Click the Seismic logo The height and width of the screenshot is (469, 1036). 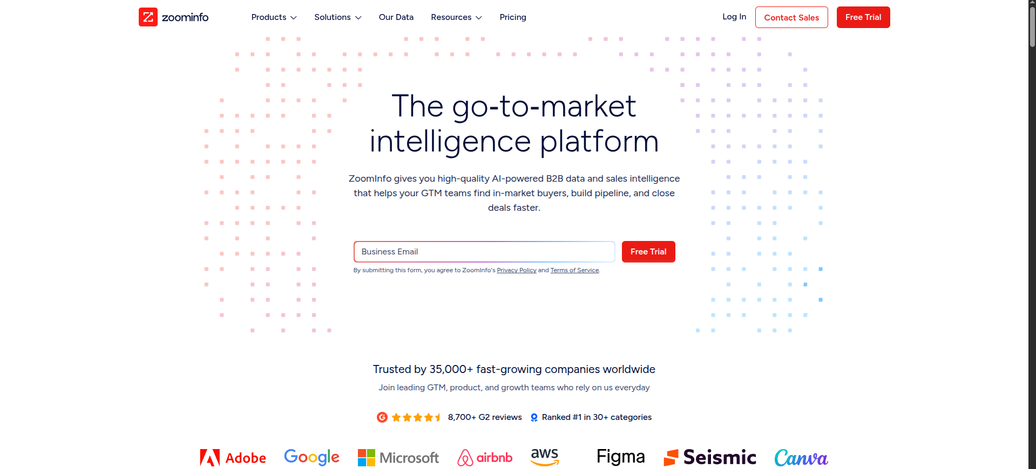click(x=710, y=457)
